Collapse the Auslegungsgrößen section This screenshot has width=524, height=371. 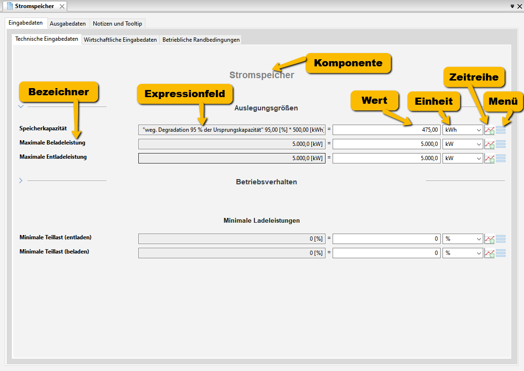21,107
